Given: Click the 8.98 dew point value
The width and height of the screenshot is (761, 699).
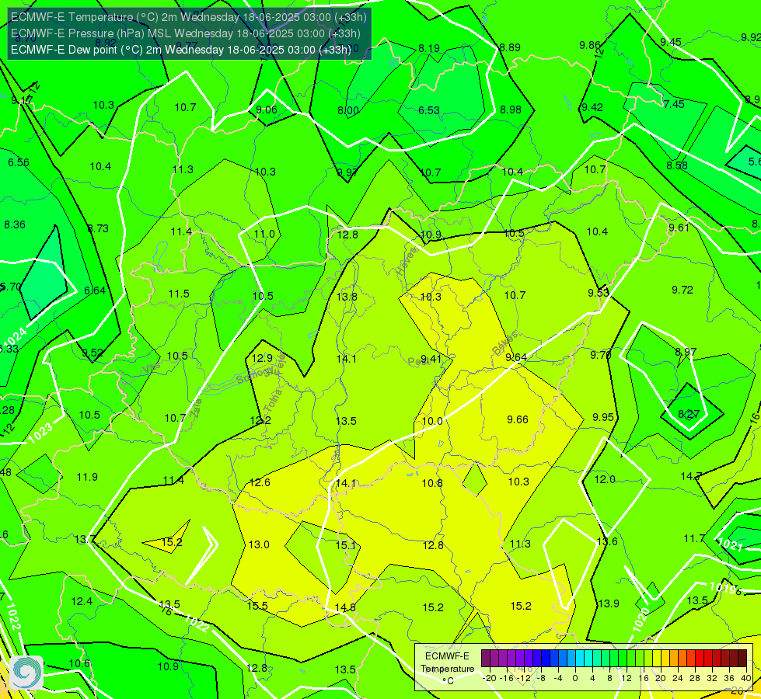Looking at the screenshot, I should (511, 110).
